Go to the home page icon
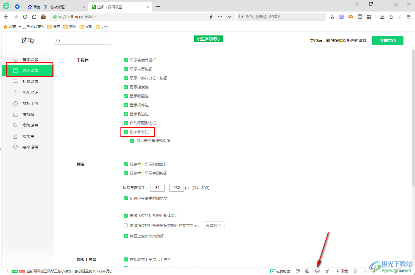The height and width of the screenshot is (275, 415). coord(34,17)
